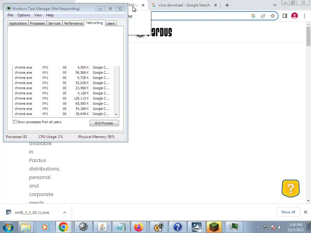
Task: Switch to the Applications tab
Action: 18,23
